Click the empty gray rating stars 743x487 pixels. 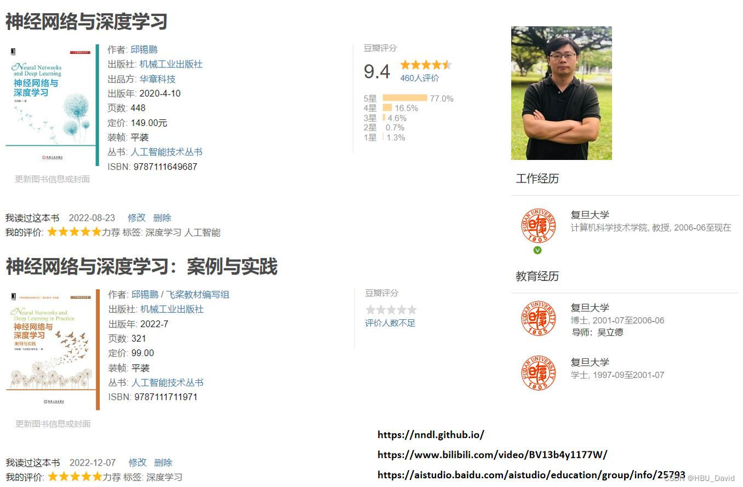coord(391,310)
